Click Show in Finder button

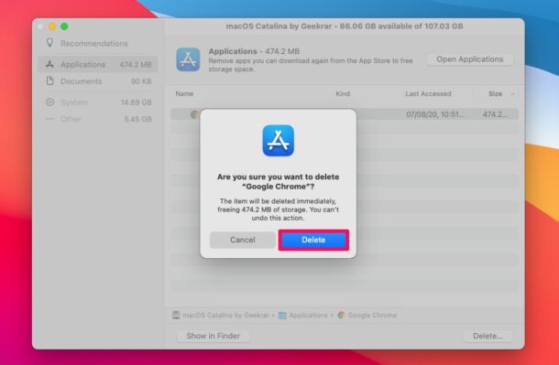click(214, 336)
